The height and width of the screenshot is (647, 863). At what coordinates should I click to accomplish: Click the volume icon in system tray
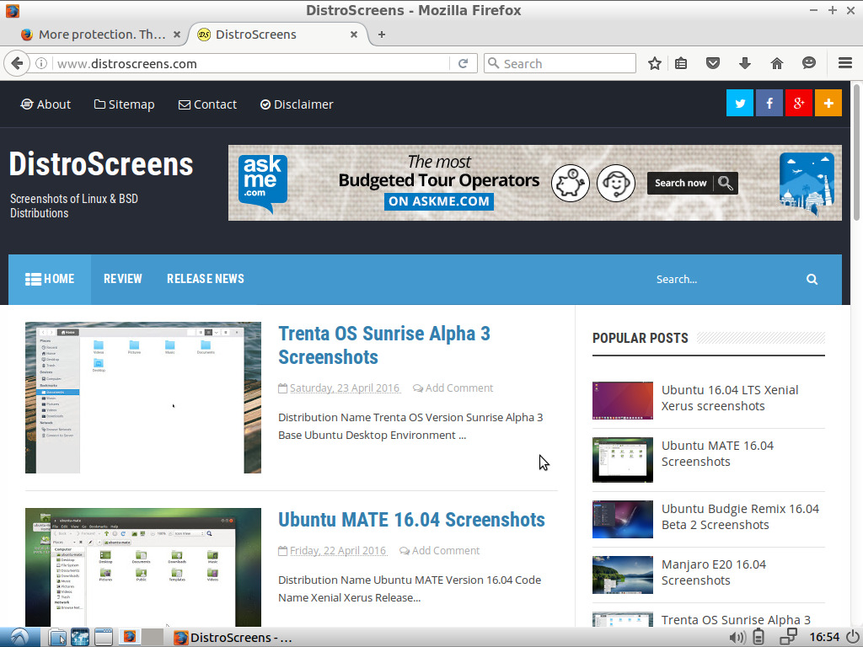[x=737, y=637]
